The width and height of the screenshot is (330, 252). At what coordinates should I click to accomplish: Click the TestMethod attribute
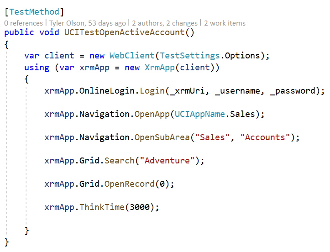pyautogui.click(x=34, y=12)
